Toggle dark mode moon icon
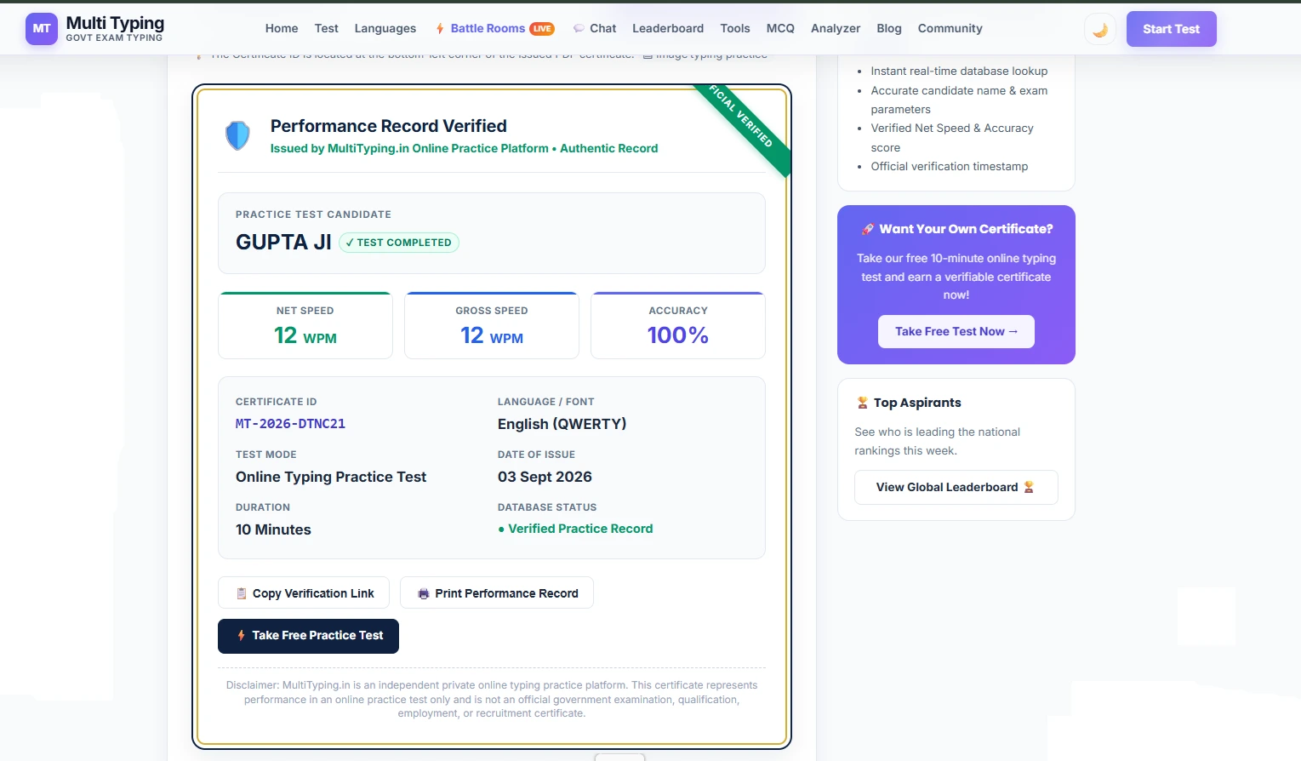The width and height of the screenshot is (1301, 761). point(1100,29)
